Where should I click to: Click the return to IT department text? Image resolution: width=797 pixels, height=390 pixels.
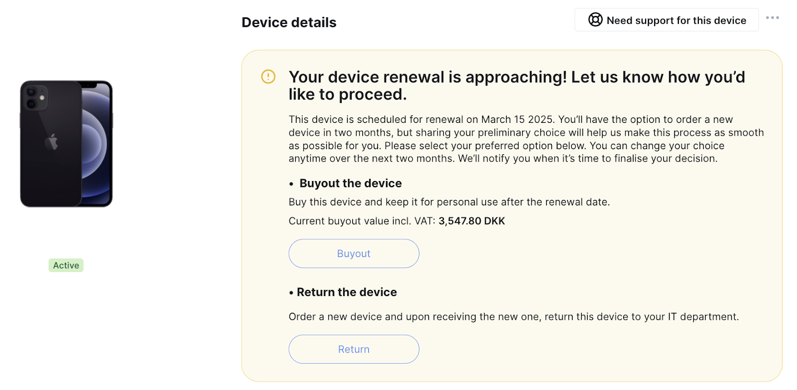click(514, 317)
